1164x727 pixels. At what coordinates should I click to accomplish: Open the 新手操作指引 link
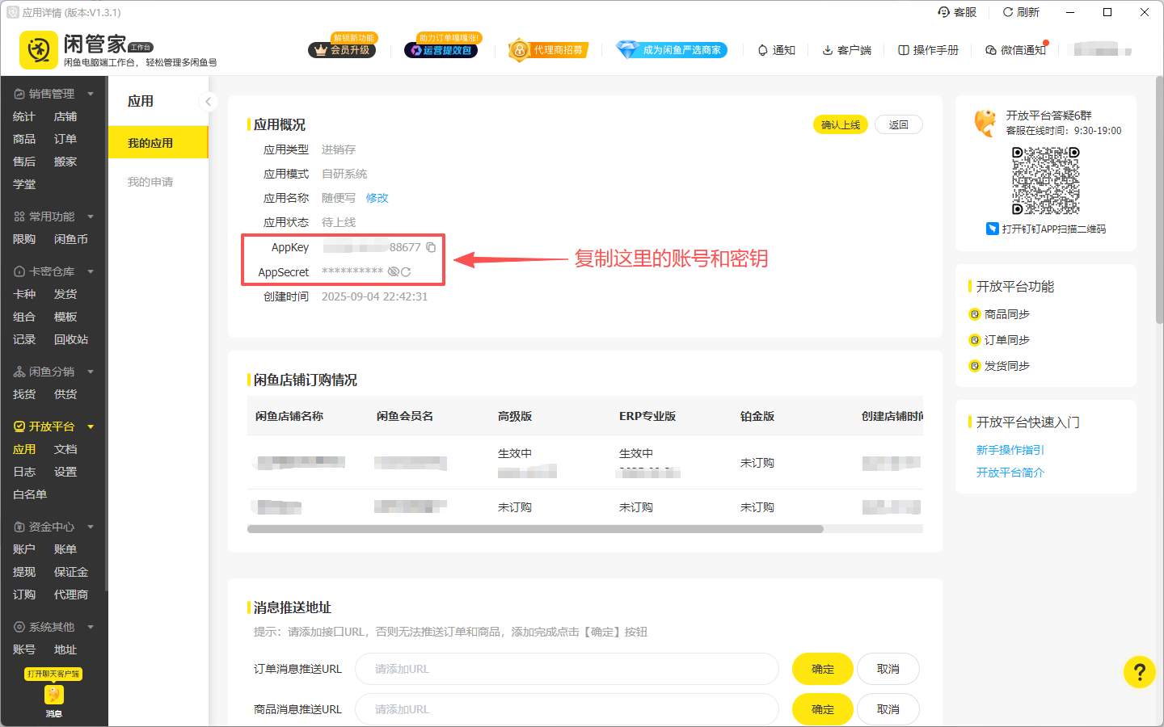point(1010,450)
